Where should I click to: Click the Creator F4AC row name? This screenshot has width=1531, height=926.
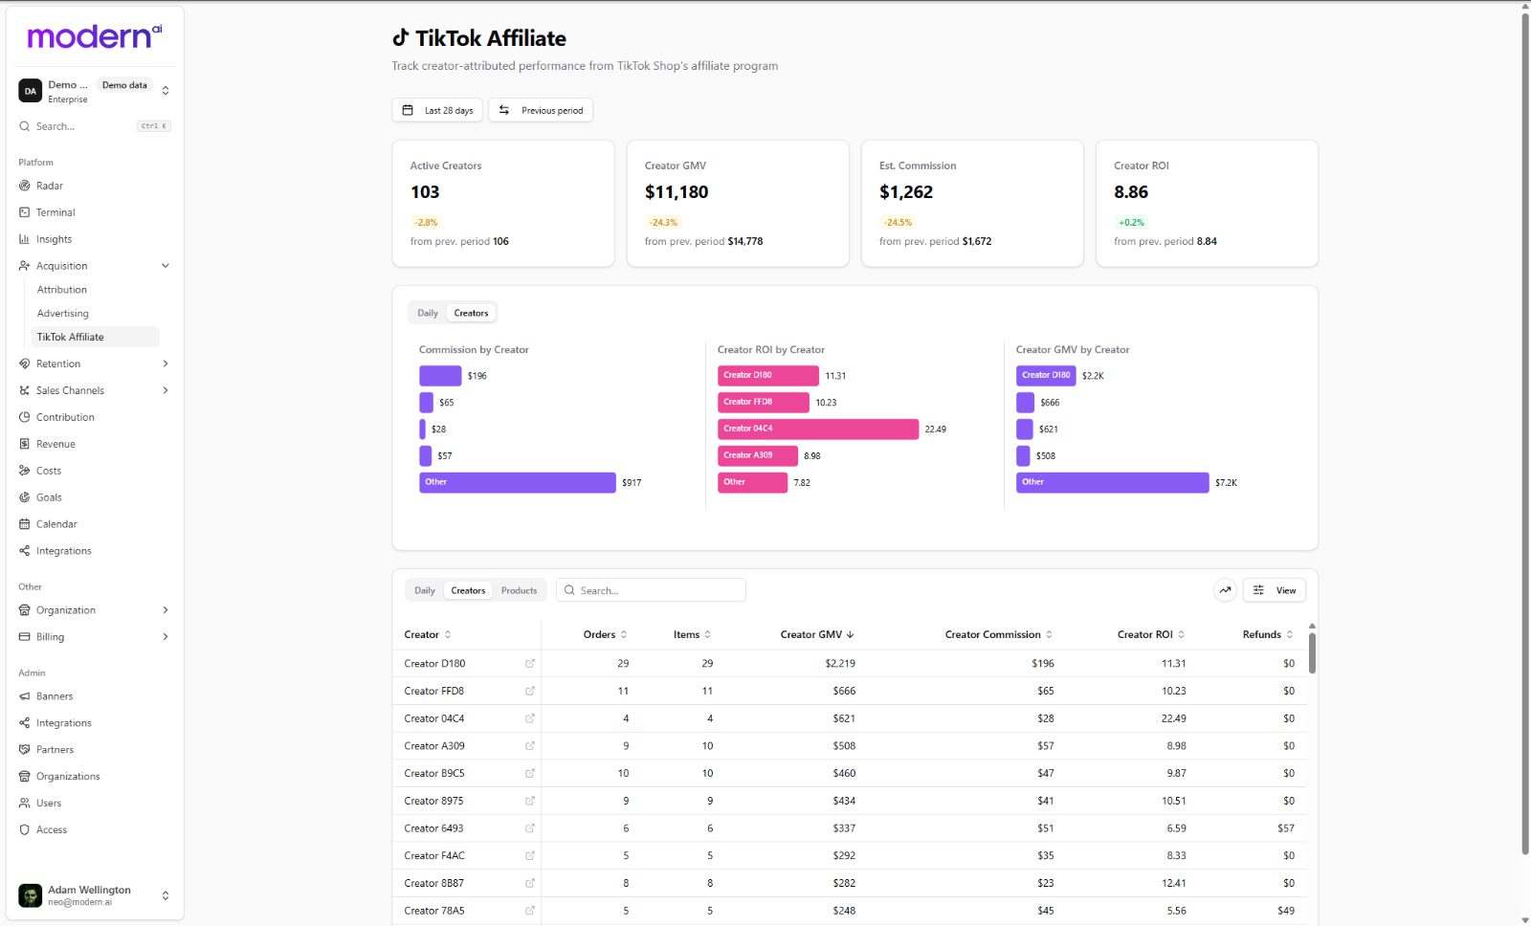click(434, 856)
